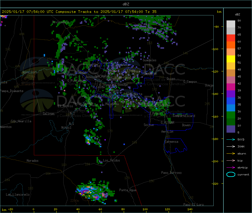The height and width of the screenshot is (213, 252).
Task: Click the '0' x-axis tick label
Action: 33,209
